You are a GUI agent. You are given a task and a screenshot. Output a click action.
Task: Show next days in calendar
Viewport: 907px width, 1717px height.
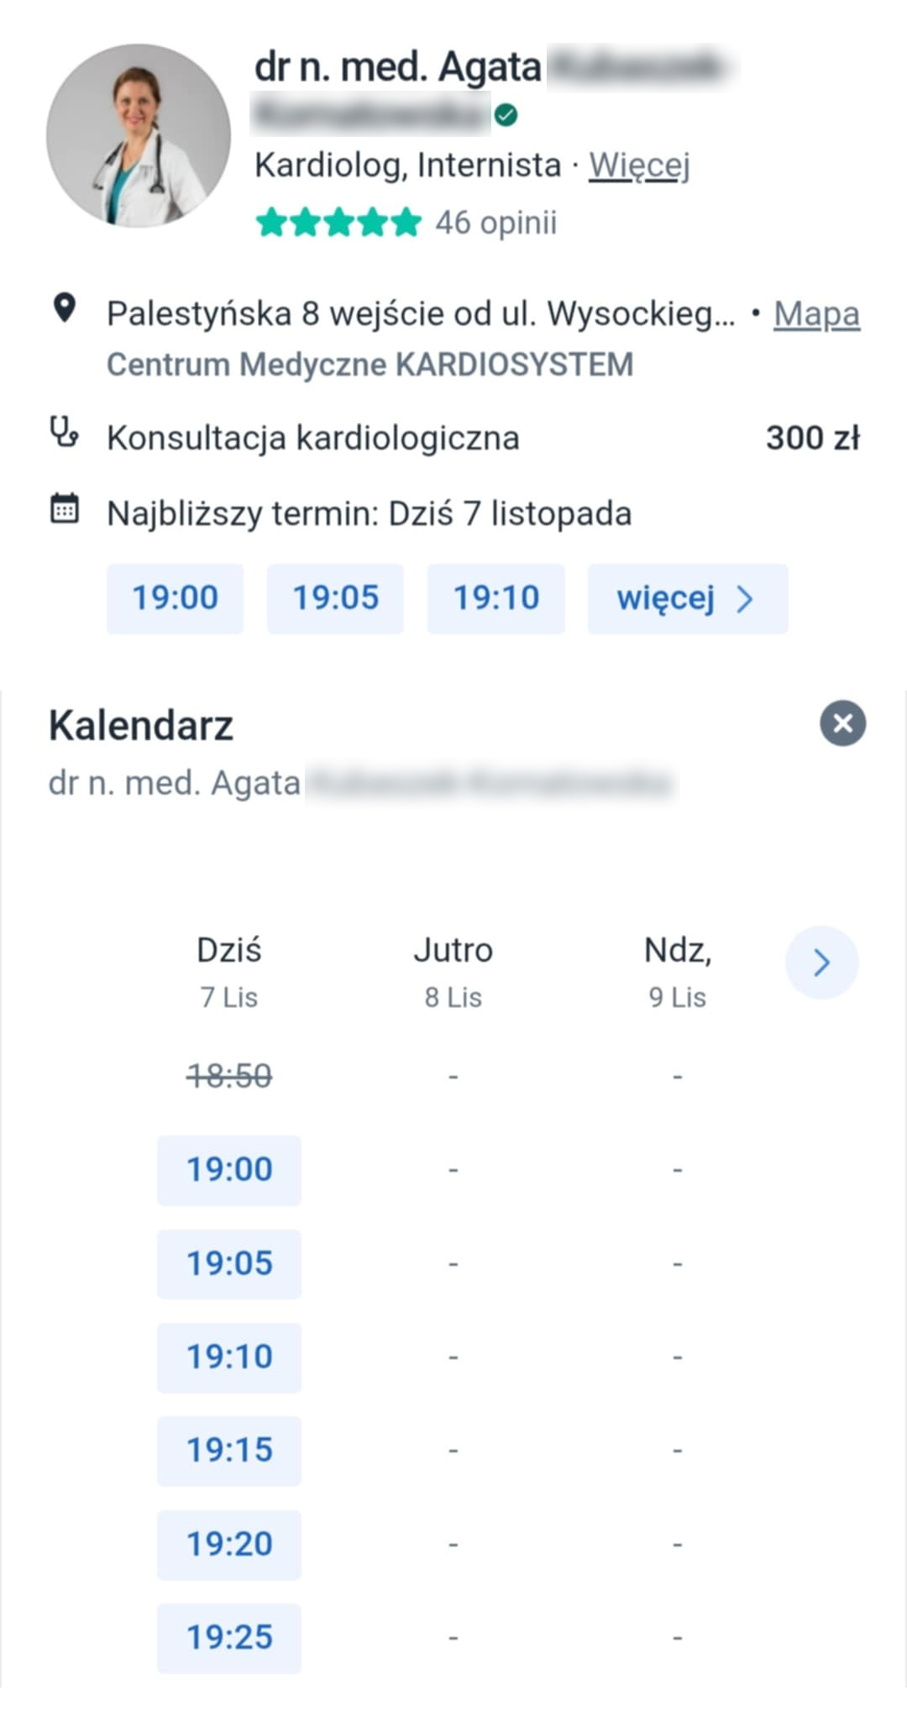coord(821,963)
